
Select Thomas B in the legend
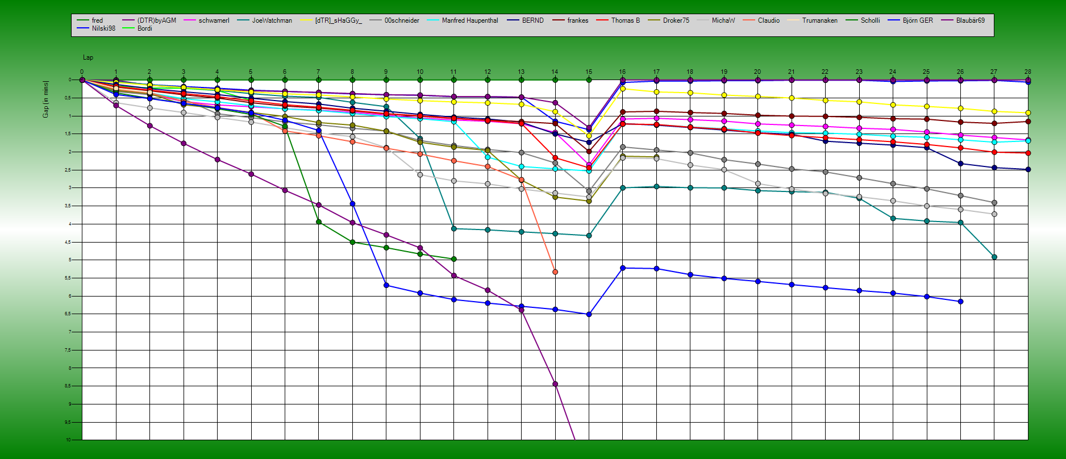tap(618, 20)
